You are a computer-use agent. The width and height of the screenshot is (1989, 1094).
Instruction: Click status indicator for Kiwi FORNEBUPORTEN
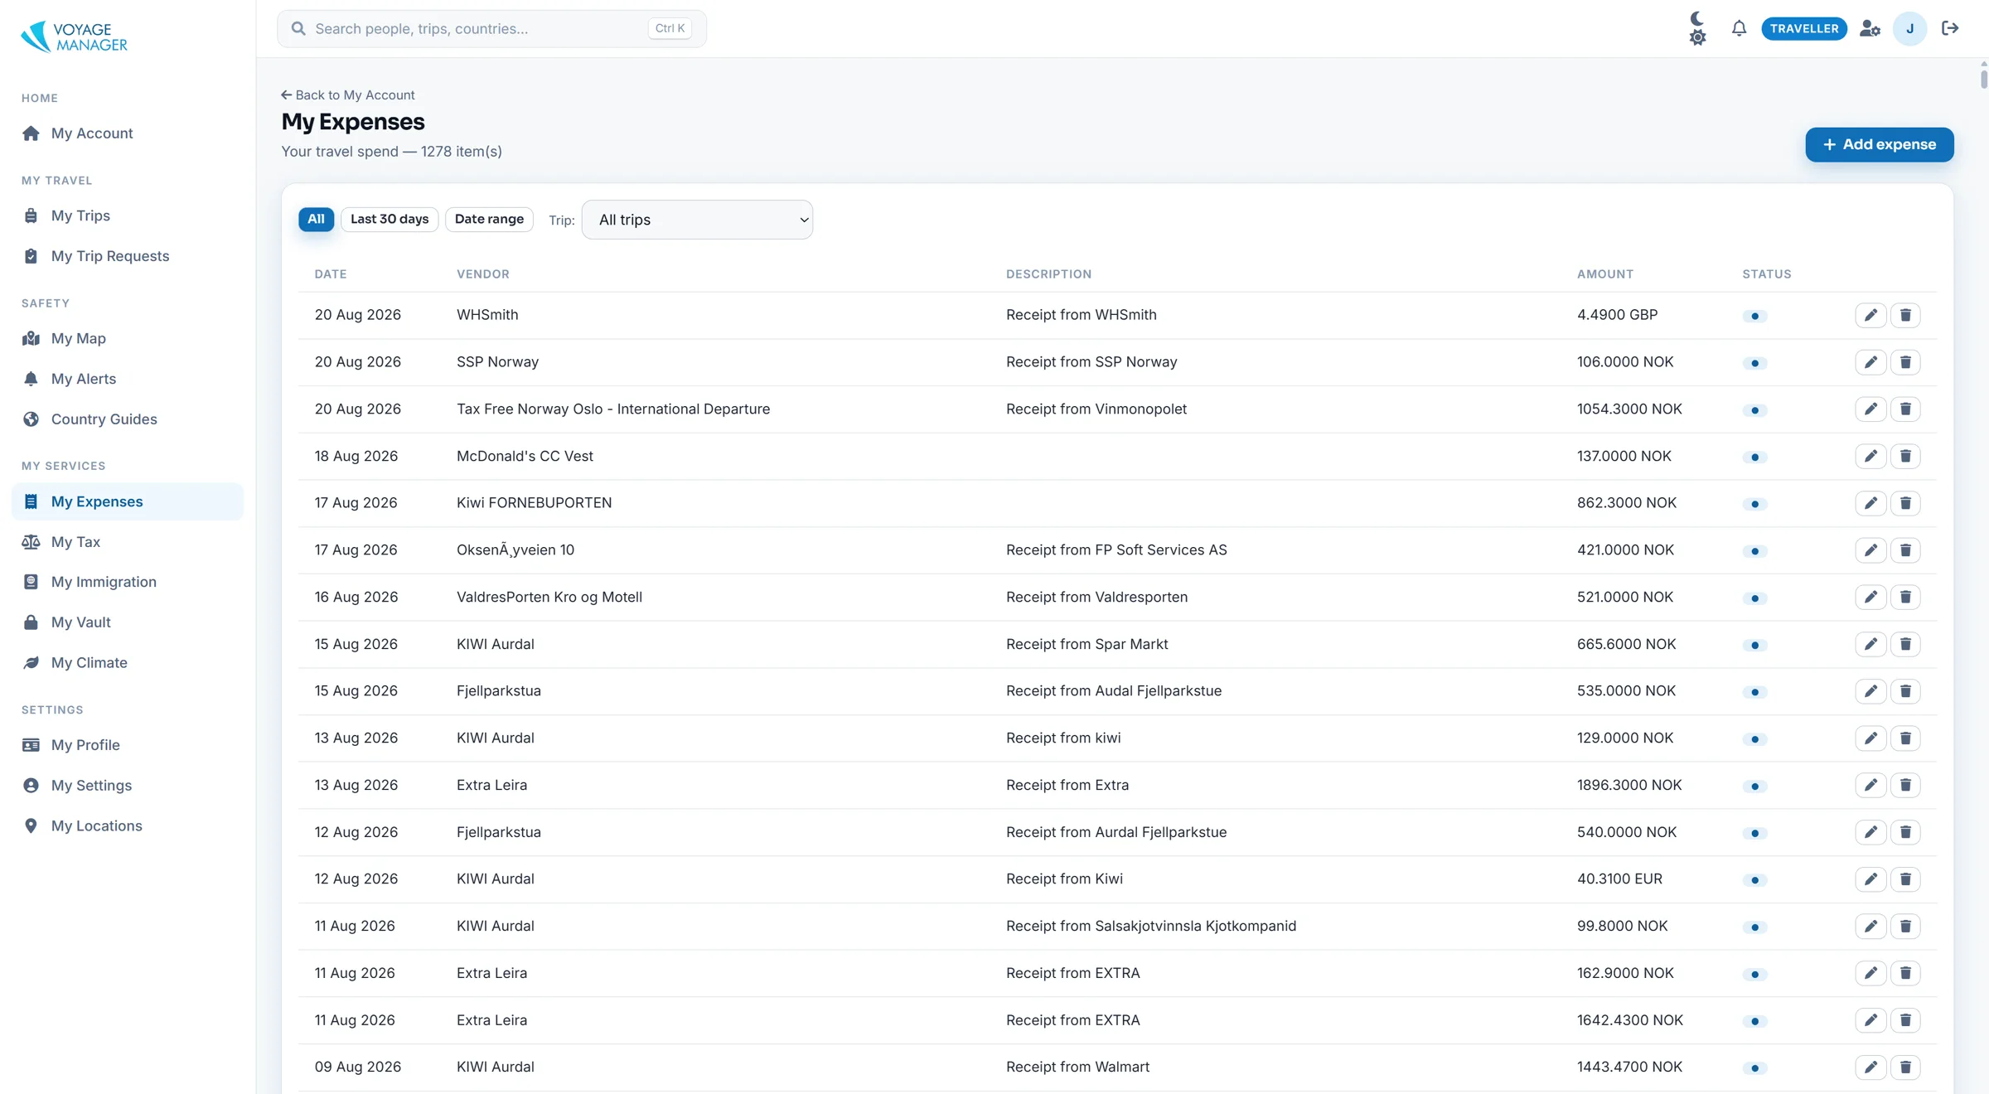[1754, 504]
